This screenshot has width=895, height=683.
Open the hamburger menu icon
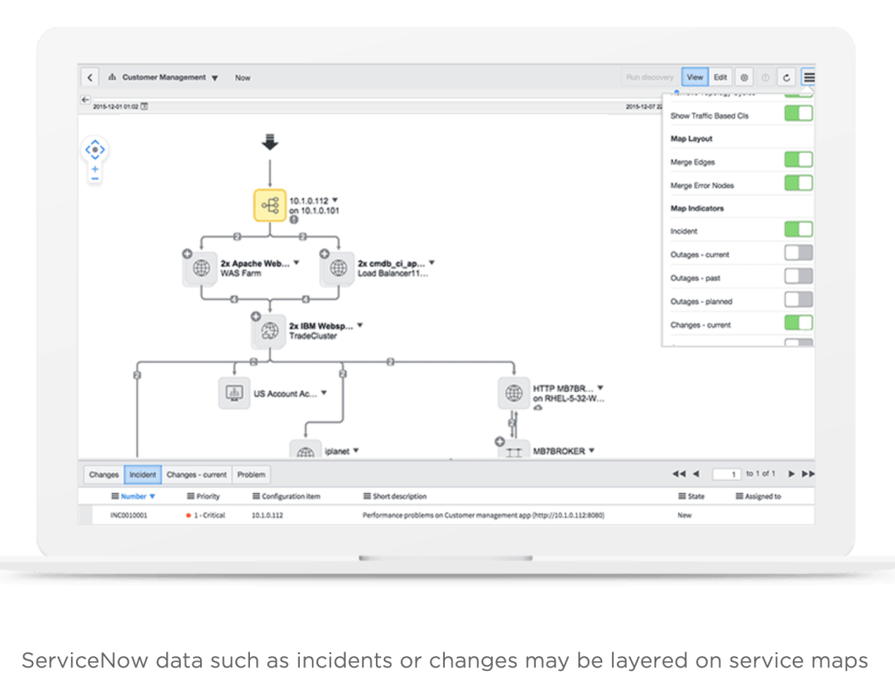click(x=809, y=77)
